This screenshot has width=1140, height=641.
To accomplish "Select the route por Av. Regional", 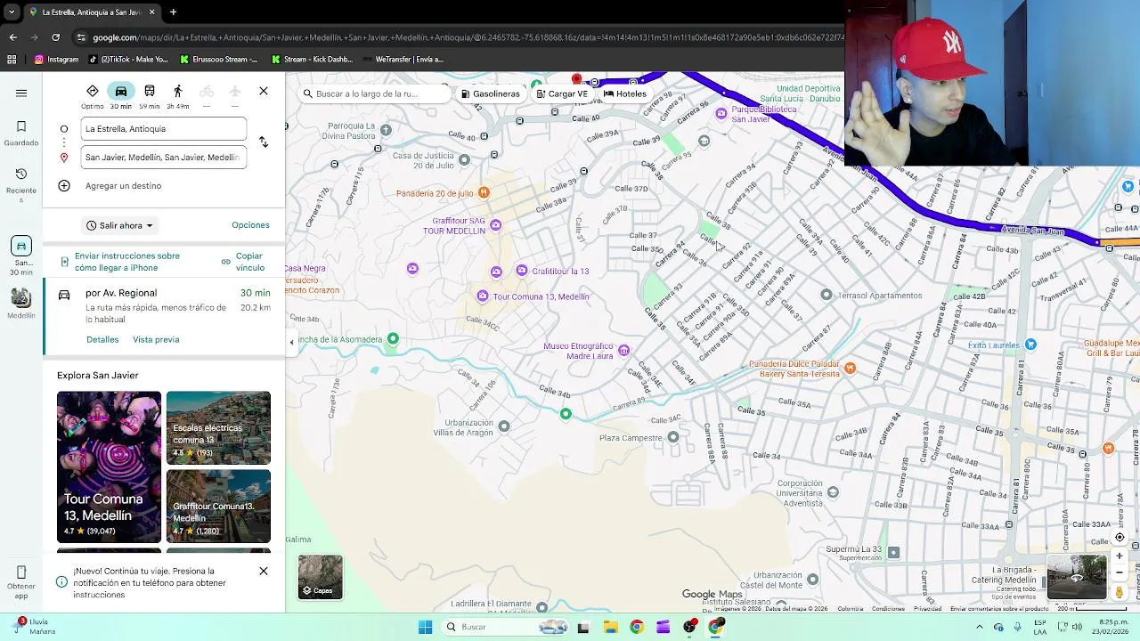I will (164, 316).
